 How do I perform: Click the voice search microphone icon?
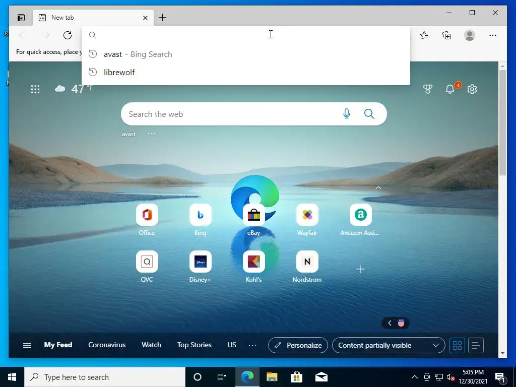(x=347, y=114)
